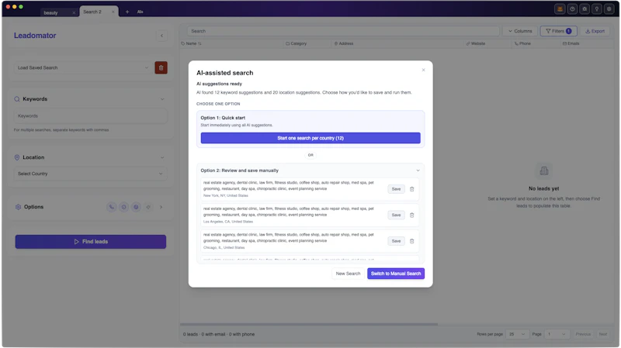Screen dimensions: 621x348
Task: Sort by the Name column header
Action: click(191, 43)
